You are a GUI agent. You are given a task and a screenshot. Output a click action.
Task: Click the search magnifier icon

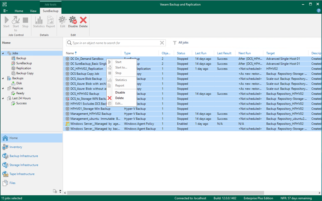69,43
